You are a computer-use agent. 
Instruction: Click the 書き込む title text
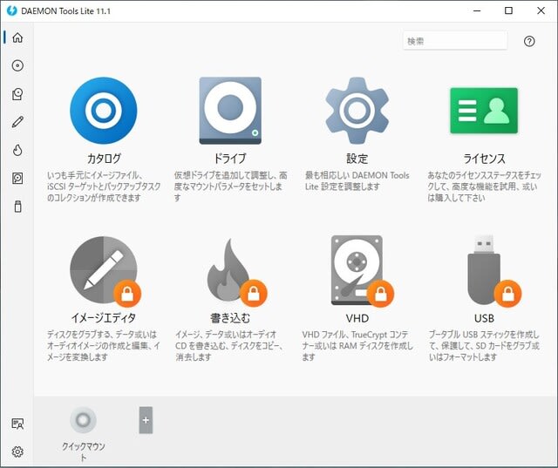tap(230, 318)
